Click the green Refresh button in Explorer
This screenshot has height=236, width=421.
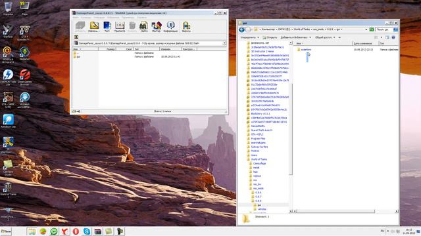pos(372,29)
